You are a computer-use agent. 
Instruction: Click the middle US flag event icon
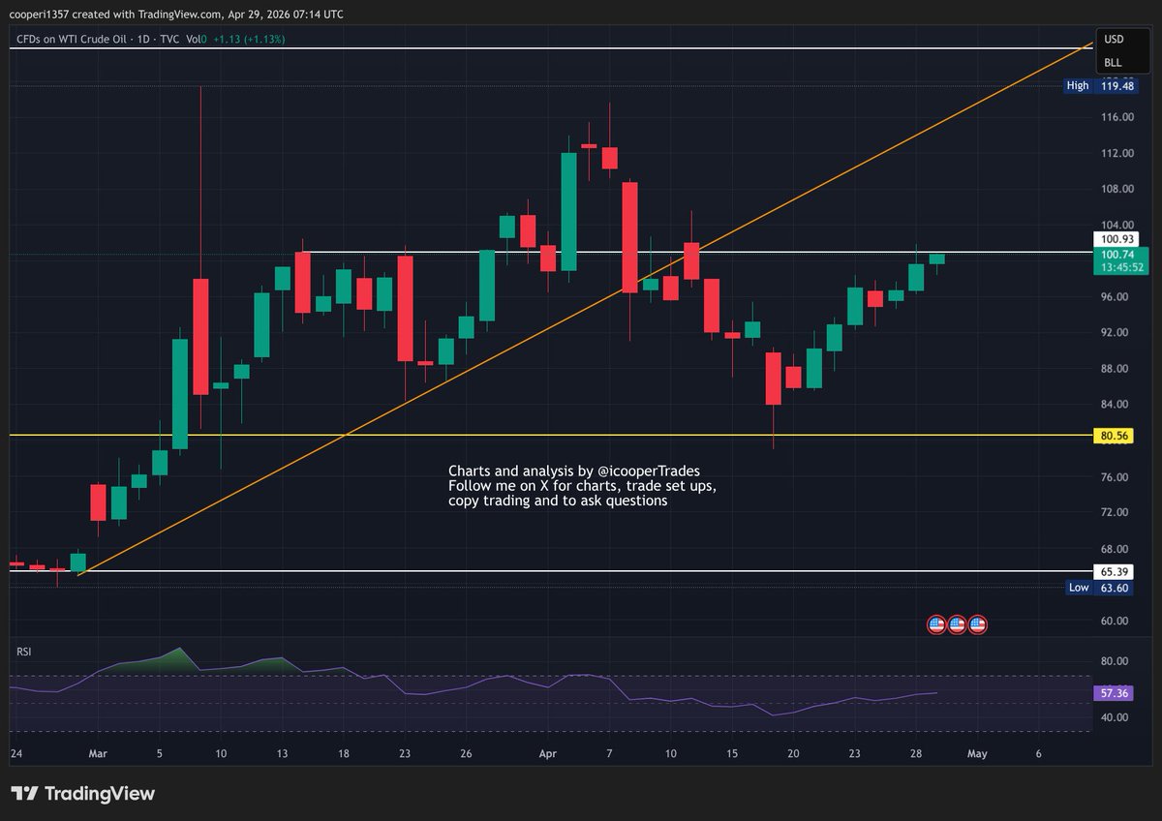pos(956,624)
